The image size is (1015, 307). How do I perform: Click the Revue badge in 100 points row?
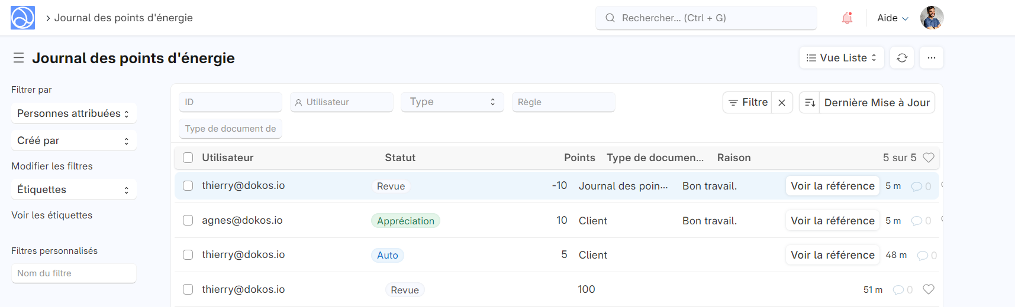pyautogui.click(x=405, y=290)
